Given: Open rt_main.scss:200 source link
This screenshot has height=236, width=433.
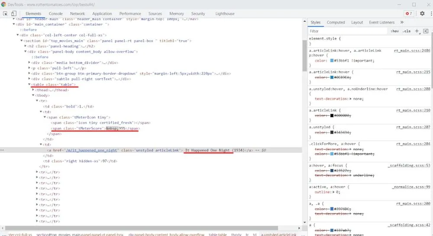Looking at the screenshot, I should pos(413,204).
